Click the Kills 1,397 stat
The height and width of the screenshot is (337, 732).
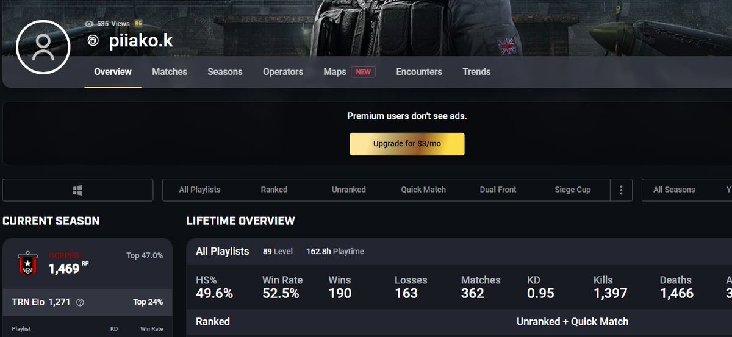(x=611, y=287)
